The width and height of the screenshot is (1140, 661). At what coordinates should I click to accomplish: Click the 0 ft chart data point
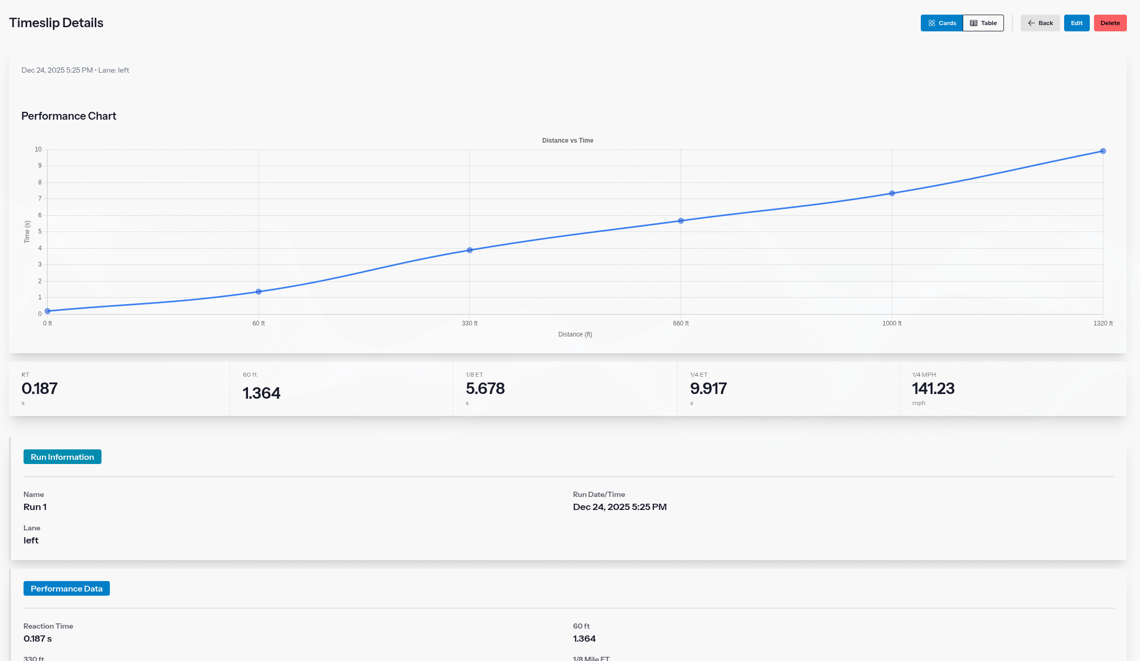point(48,311)
